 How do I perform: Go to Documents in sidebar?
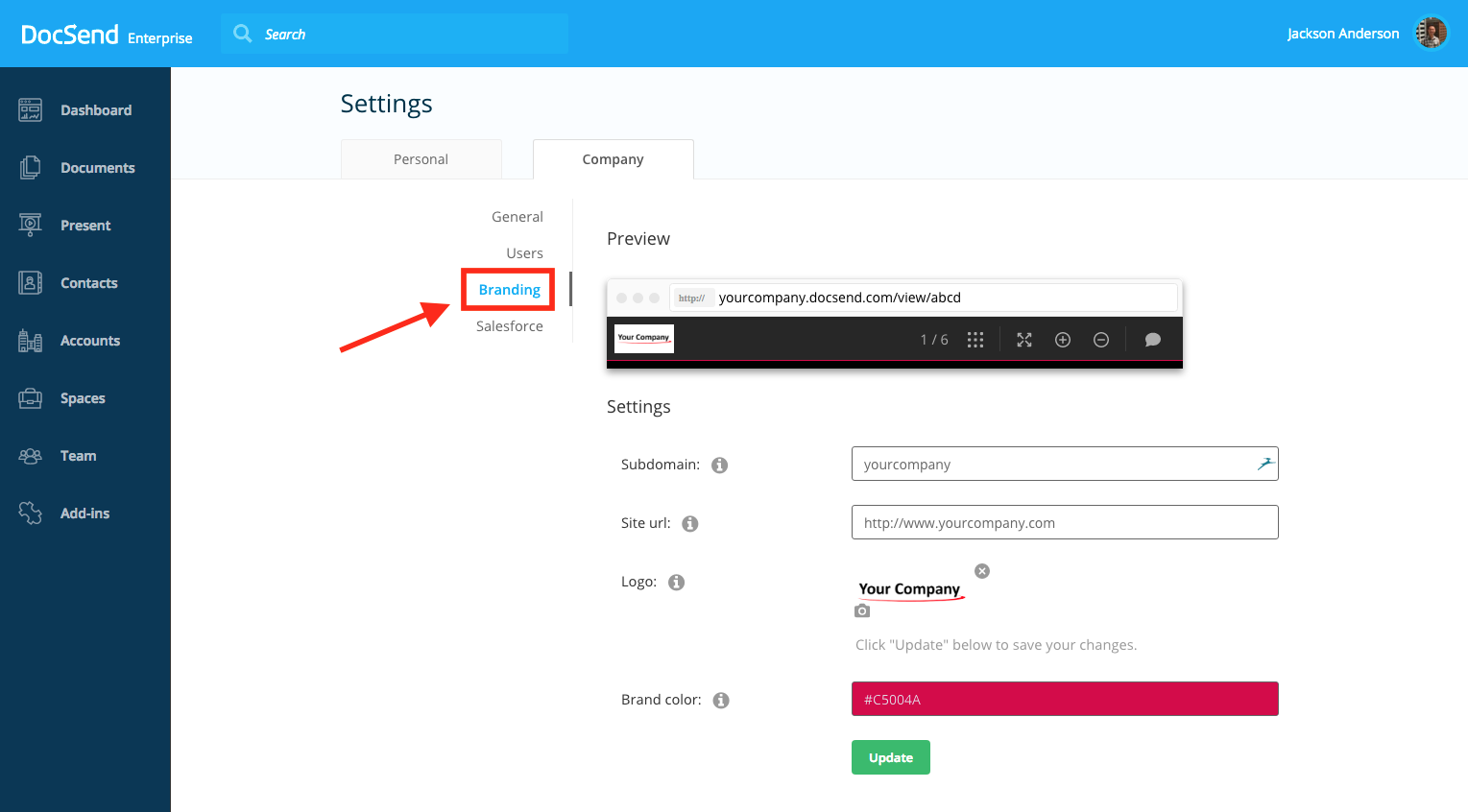click(98, 168)
